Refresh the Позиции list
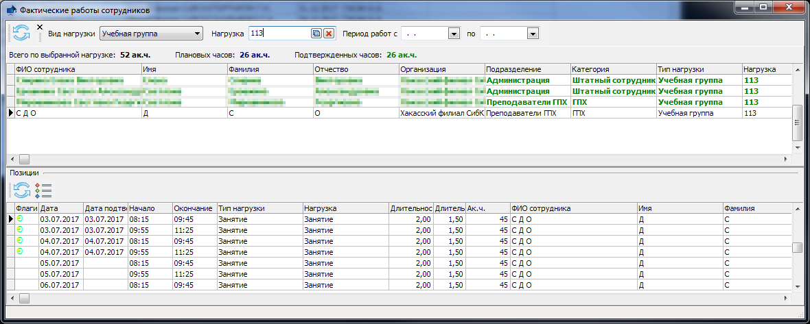Viewport: 810px width, 324px height. tap(22, 190)
